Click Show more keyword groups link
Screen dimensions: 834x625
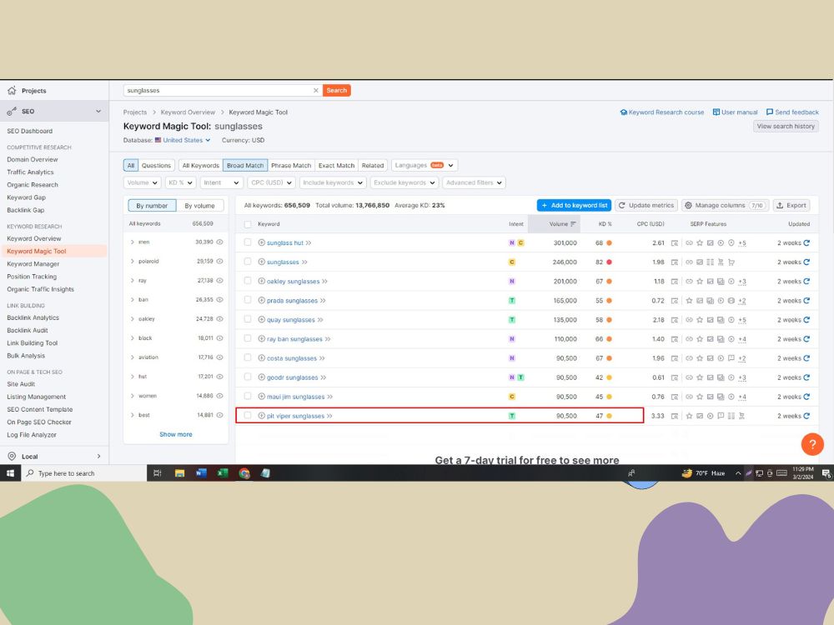coord(176,434)
